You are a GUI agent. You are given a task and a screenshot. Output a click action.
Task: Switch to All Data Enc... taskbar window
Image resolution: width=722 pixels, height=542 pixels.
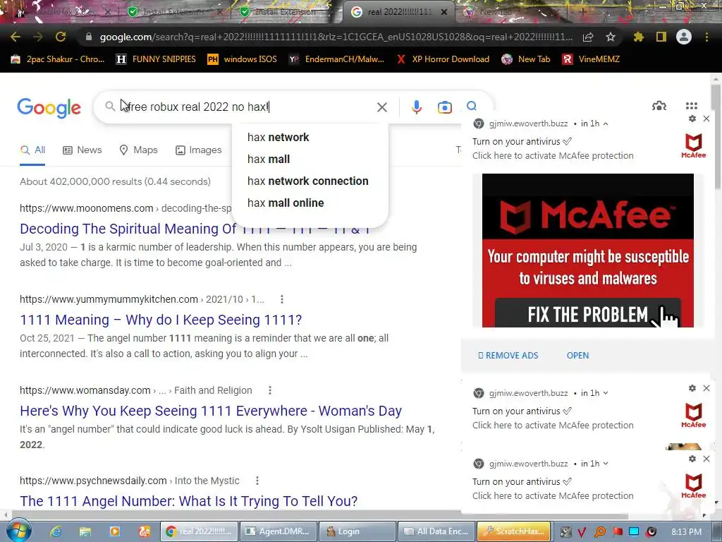click(x=436, y=531)
